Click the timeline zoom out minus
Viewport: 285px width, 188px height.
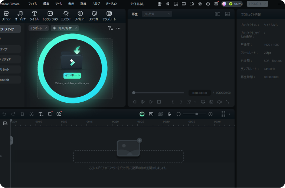178,114
